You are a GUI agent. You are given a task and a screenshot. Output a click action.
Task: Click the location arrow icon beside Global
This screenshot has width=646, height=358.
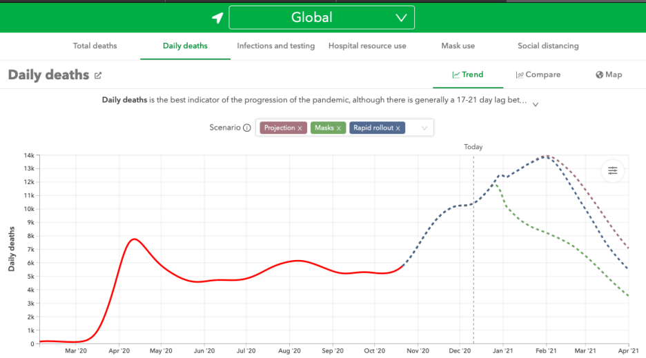click(217, 18)
